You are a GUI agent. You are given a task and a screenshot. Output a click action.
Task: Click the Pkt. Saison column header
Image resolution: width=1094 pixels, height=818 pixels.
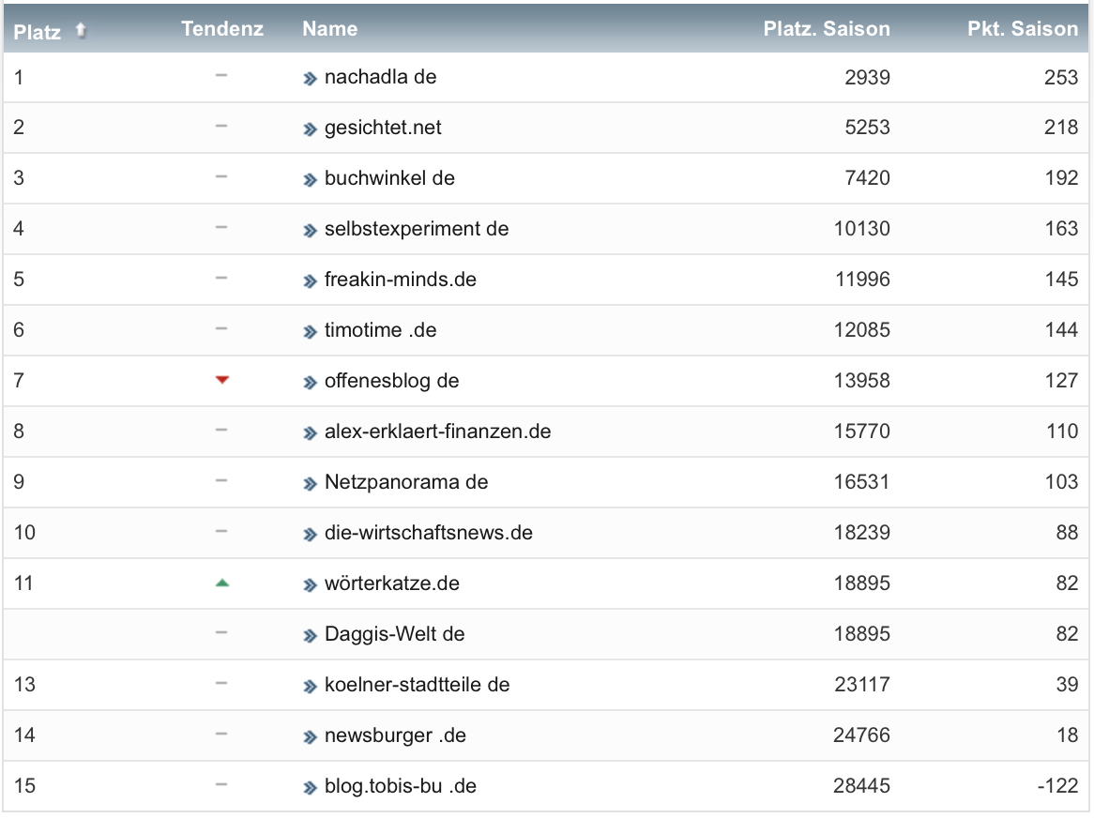(1022, 28)
